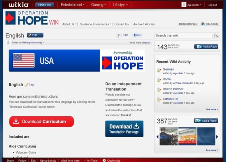Expand the Ayekikian account dropdown
Viewport: 226px width, 162px height.
coord(194,5)
